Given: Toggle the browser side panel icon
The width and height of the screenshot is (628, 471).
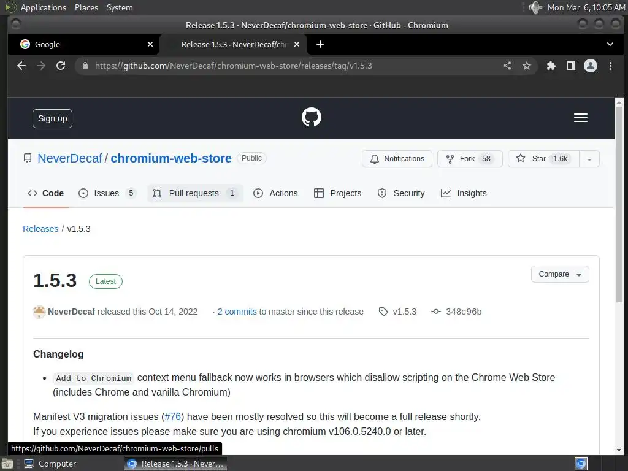Looking at the screenshot, I should [571, 66].
